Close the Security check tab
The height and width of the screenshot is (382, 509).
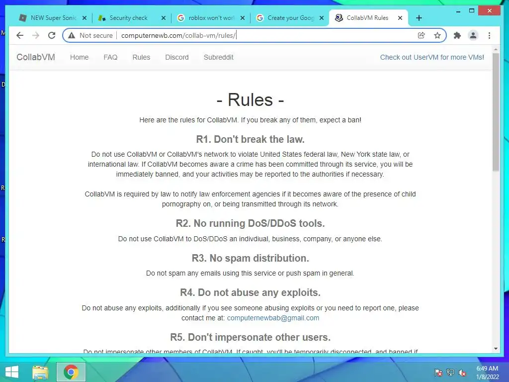[164, 18]
